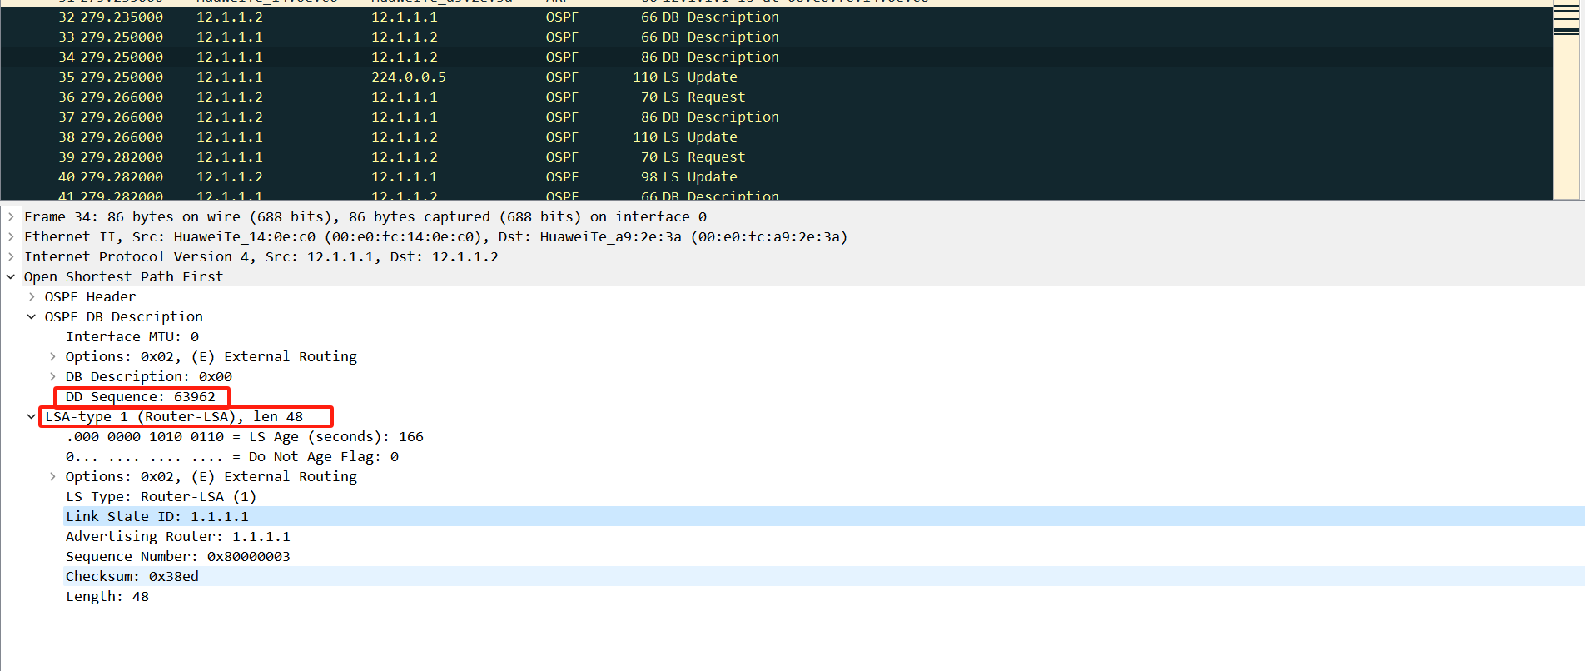Click the Internet Protocol Version 4 summary text
Image resolution: width=1585 pixels, height=671 pixels.
point(261,256)
